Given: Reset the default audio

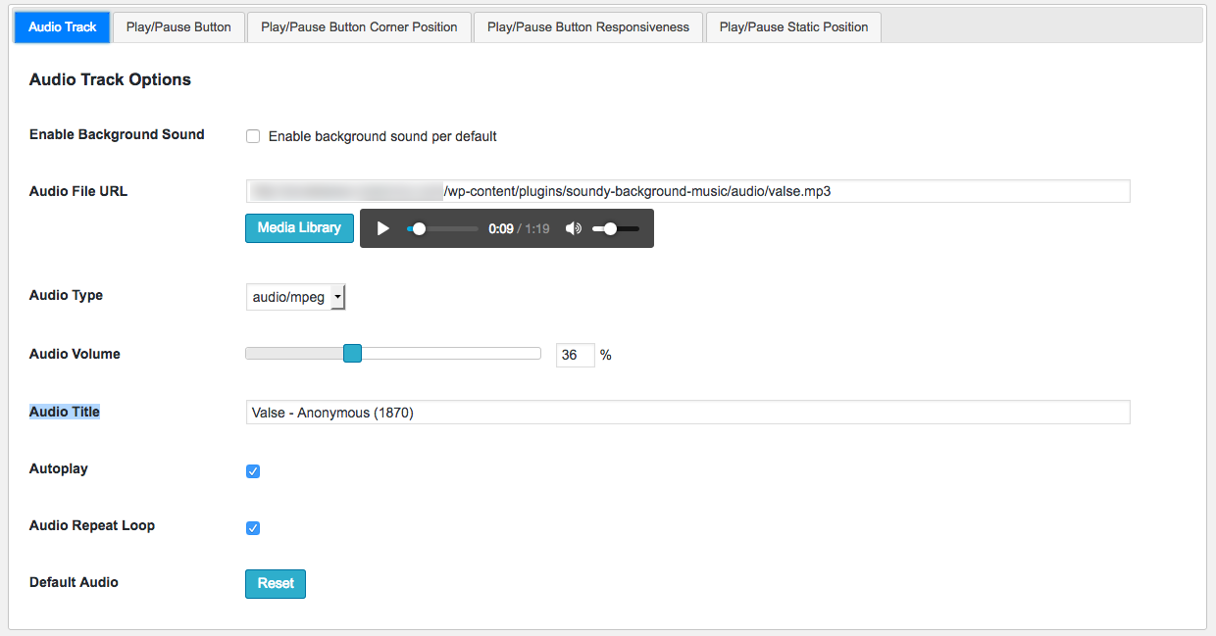Looking at the screenshot, I should 276,583.
